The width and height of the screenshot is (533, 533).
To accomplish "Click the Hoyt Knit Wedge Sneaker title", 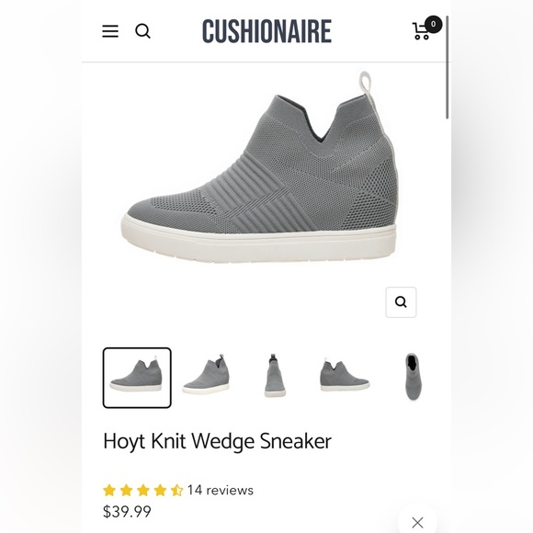I will 217,441.
